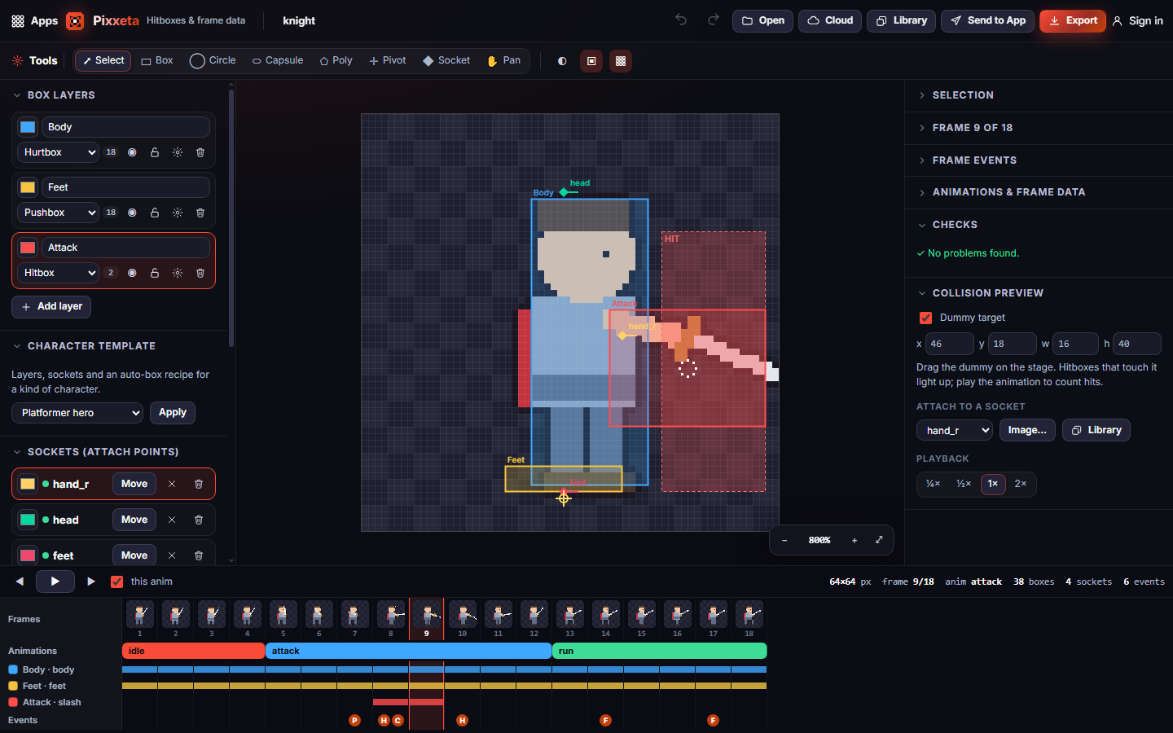The height and width of the screenshot is (733, 1173).
Task: Uncheck the Dummy target checkbox
Action: pos(925,318)
